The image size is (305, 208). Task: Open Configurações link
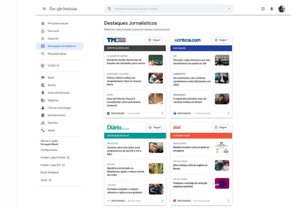(49, 150)
